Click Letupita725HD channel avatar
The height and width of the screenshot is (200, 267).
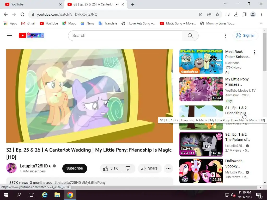tap(11, 168)
